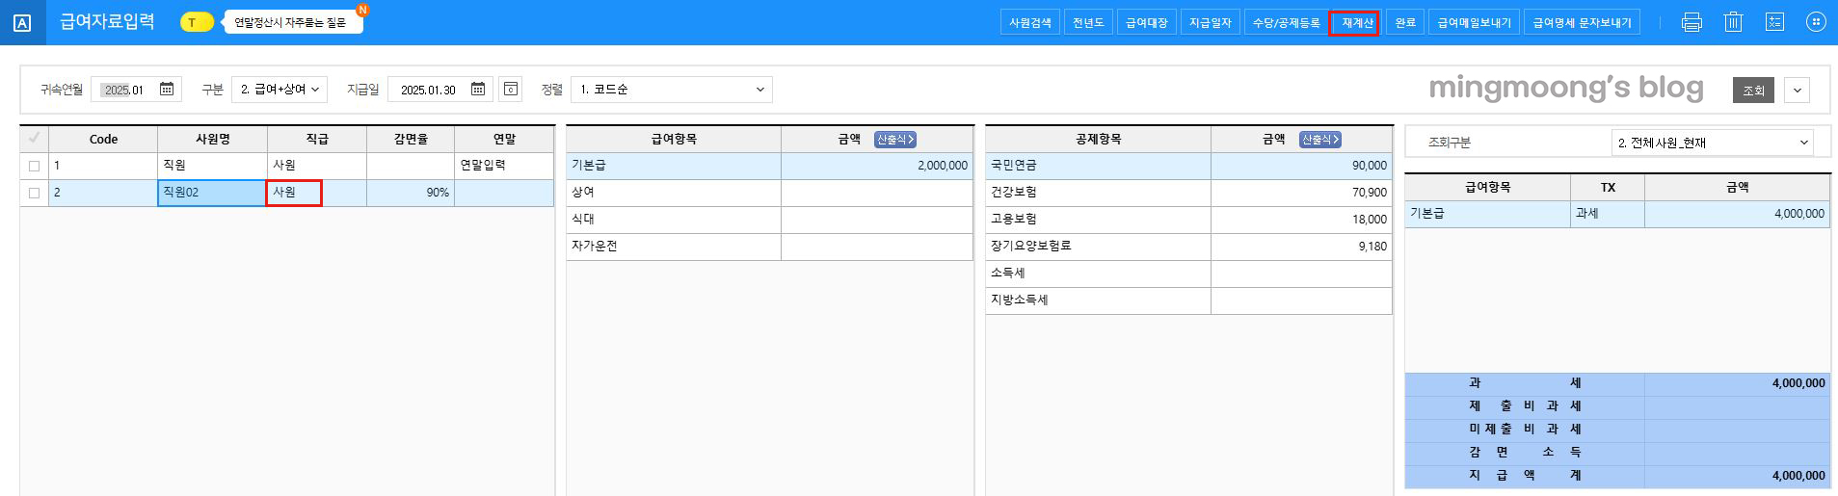Toggle the select-all checkmark in table header
The image size is (1838, 496).
(34, 139)
